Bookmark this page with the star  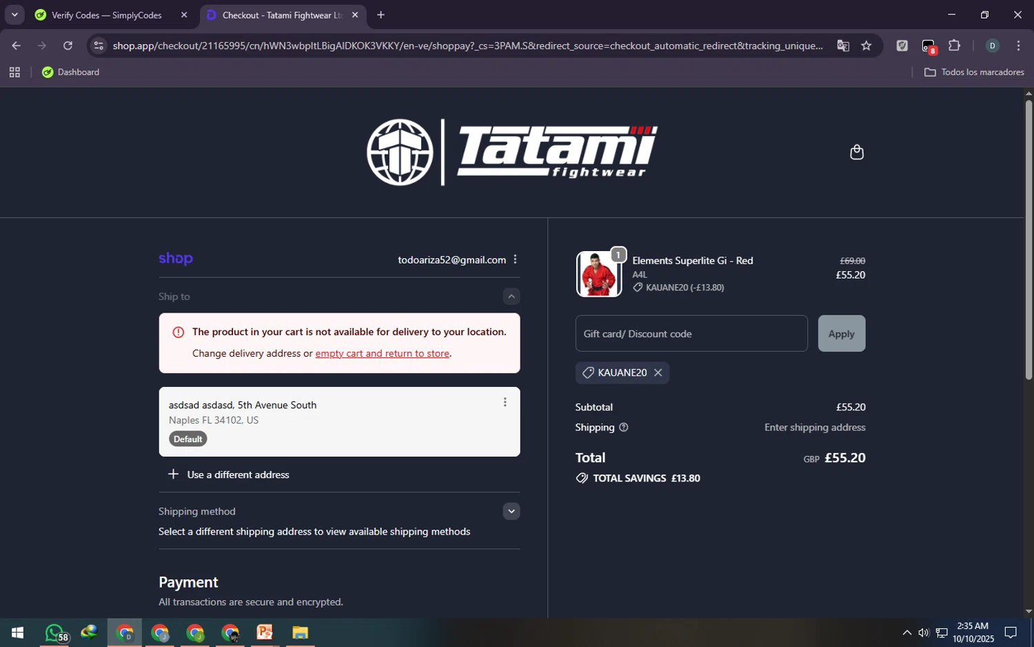click(x=866, y=46)
